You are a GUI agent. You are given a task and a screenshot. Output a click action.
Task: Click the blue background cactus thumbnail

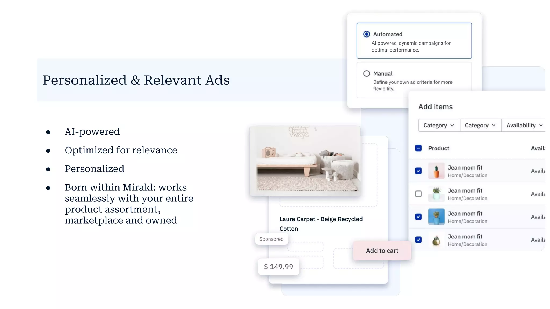coord(436,217)
